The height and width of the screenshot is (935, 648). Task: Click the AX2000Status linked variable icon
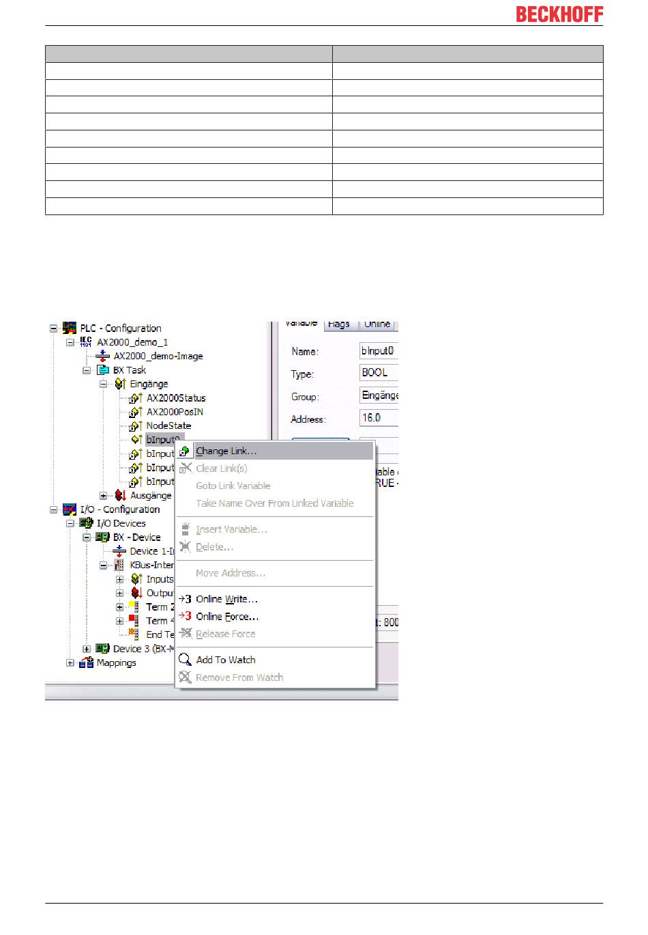[x=136, y=398]
